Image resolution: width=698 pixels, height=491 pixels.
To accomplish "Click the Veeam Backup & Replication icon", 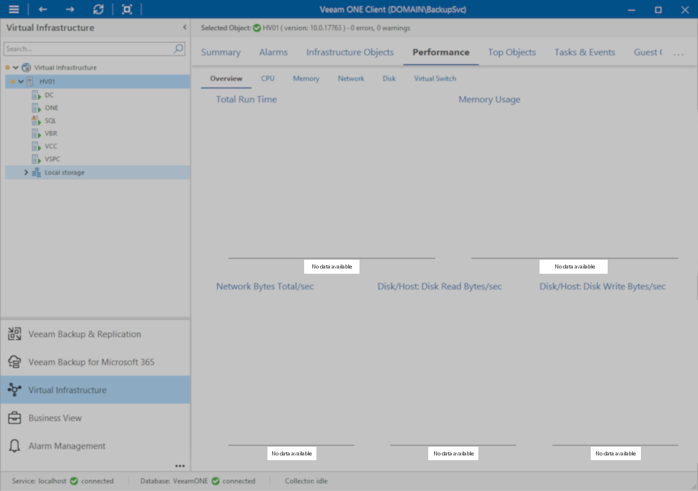I will (14, 334).
